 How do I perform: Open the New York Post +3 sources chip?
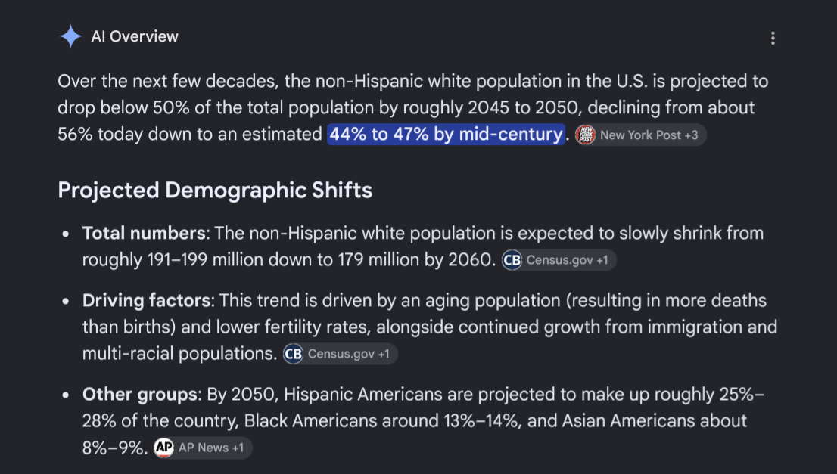click(640, 135)
